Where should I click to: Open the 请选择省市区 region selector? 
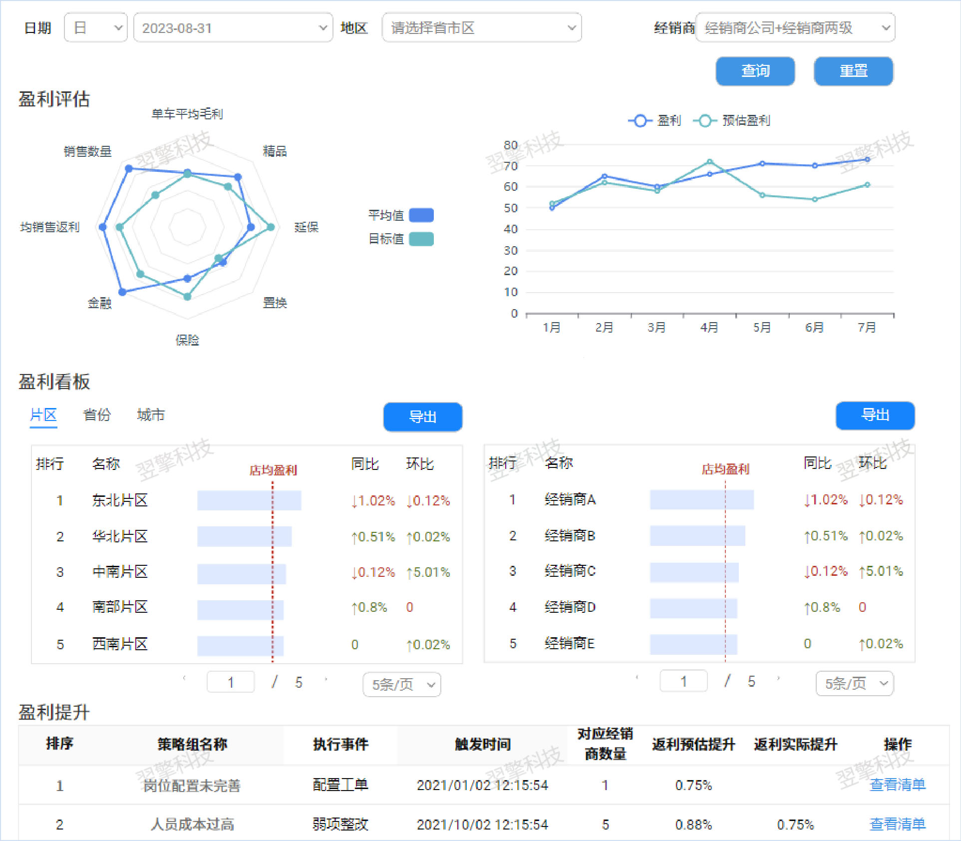tap(481, 27)
